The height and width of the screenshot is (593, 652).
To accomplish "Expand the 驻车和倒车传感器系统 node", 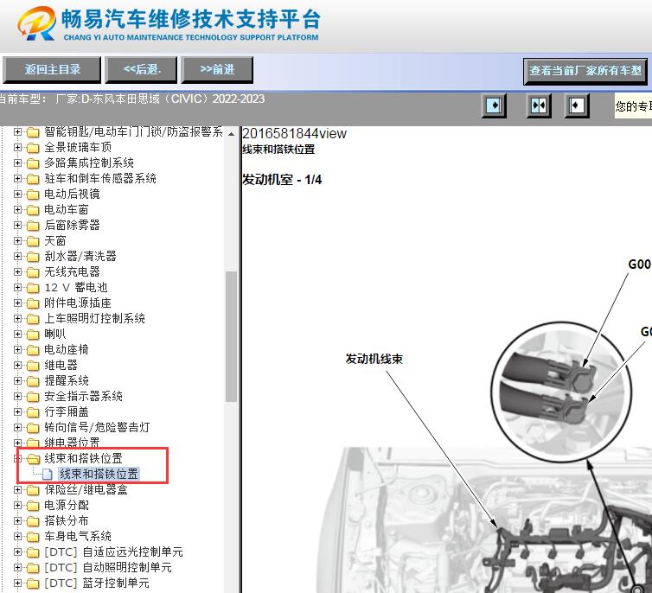I will 17,179.
